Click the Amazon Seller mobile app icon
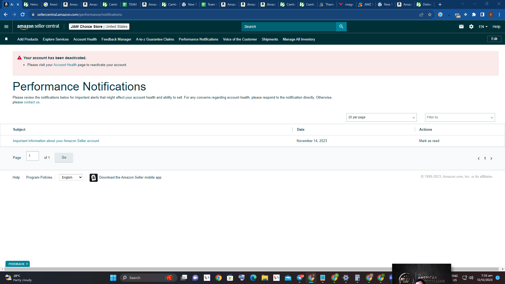 (93, 177)
